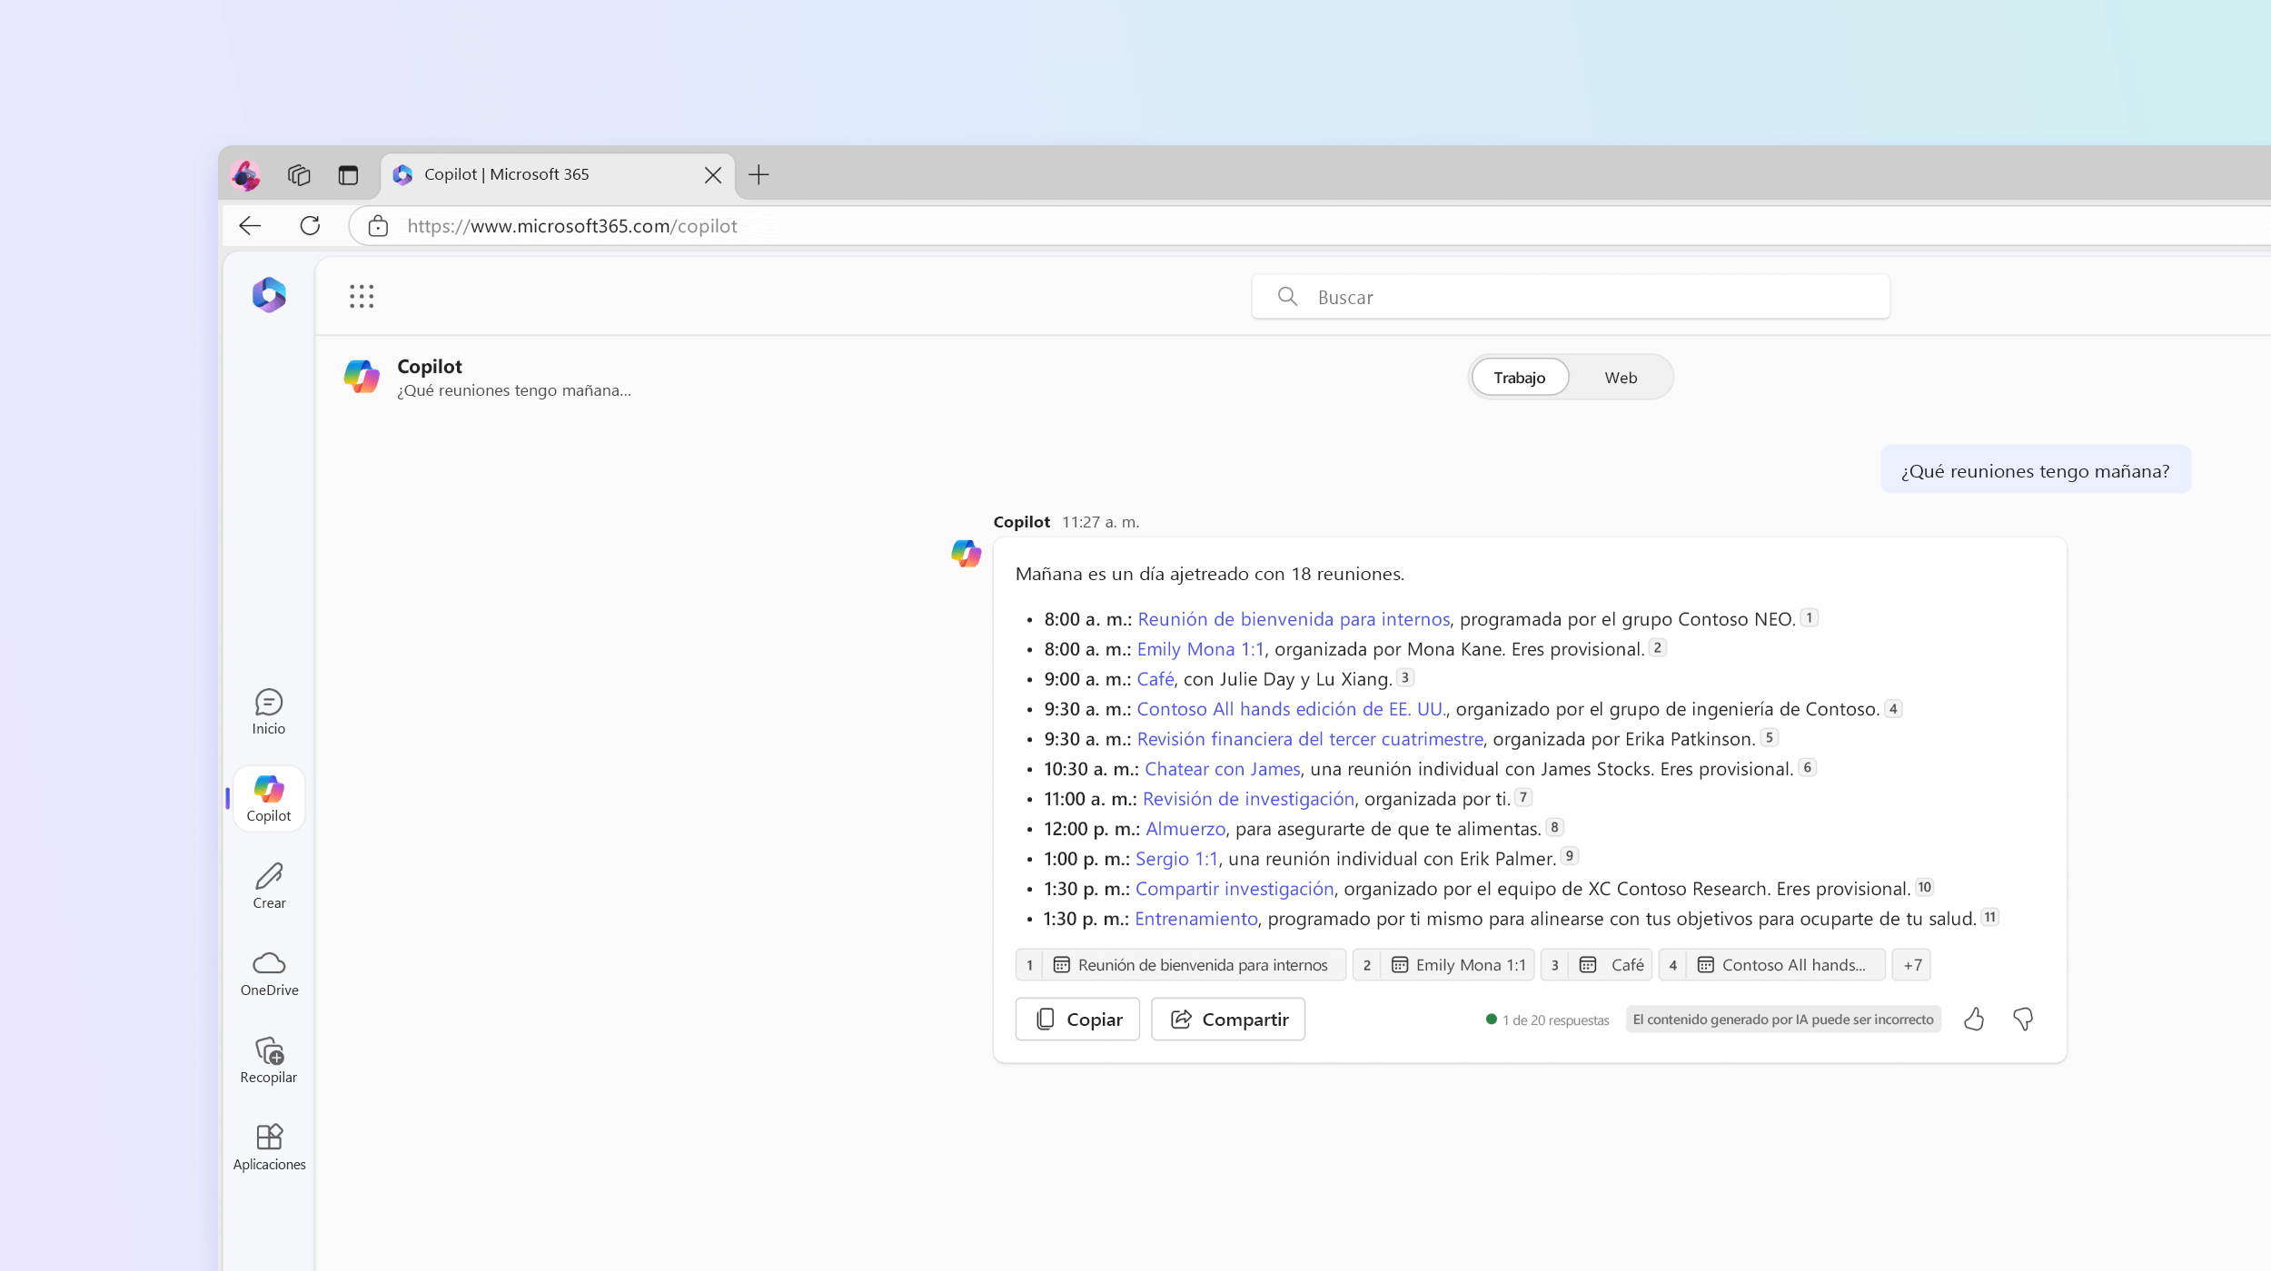Click citation marker 10 after Eres provisional
Image resolution: width=2271 pixels, height=1271 pixels.
point(1924,887)
